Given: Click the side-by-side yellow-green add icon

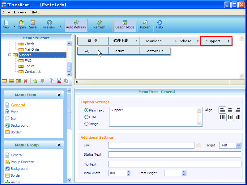Looking at the screenshot, I should coord(19,81).
